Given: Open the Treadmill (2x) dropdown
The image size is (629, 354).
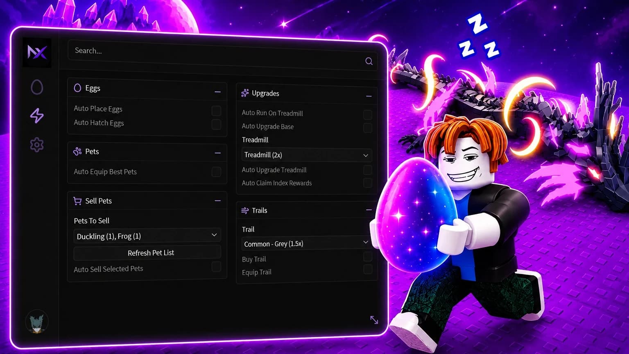Looking at the screenshot, I should coord(307,155).
